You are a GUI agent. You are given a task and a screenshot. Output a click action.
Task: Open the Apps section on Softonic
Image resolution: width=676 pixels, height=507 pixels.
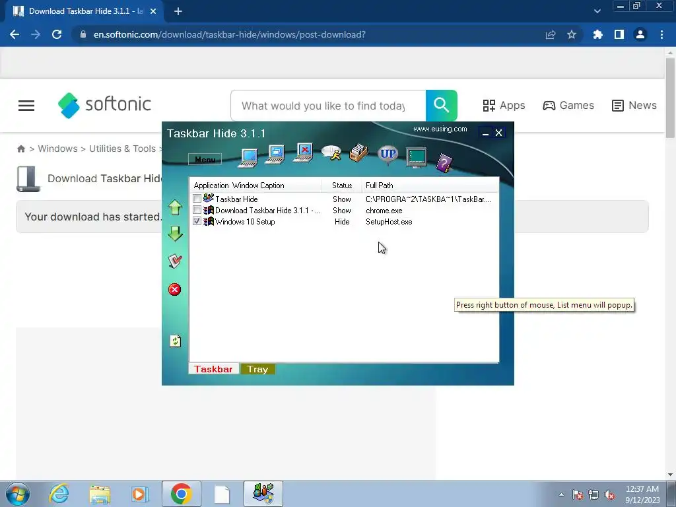(504, 106)
